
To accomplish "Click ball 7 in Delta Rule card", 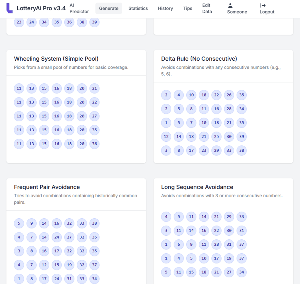I will (191, 123).
